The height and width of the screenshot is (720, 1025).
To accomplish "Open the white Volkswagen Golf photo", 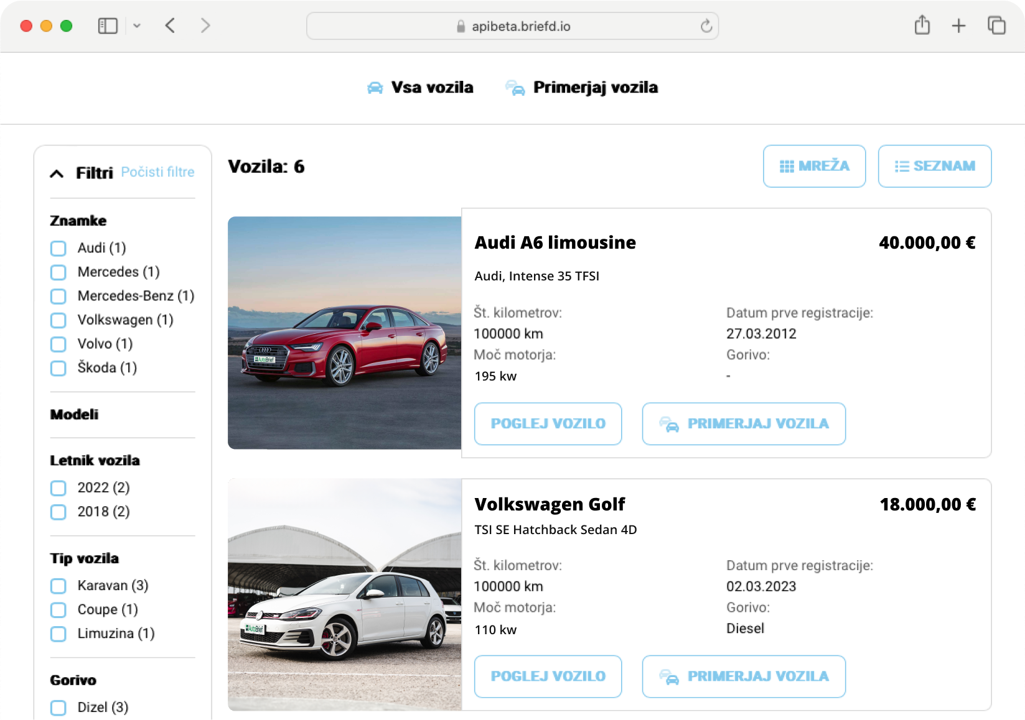I will pos(345,594).
